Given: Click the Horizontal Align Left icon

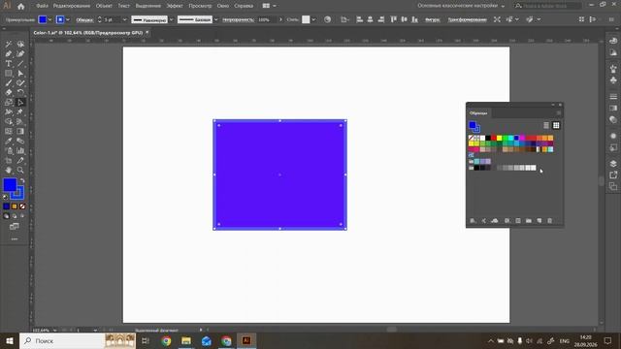Looking at the screenshot, I should (360, 19).
